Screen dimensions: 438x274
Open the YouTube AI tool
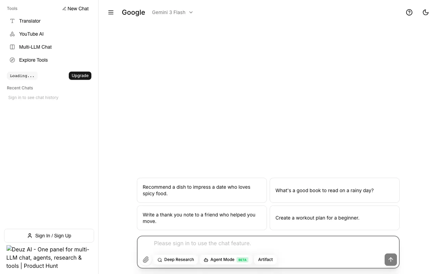49,34
